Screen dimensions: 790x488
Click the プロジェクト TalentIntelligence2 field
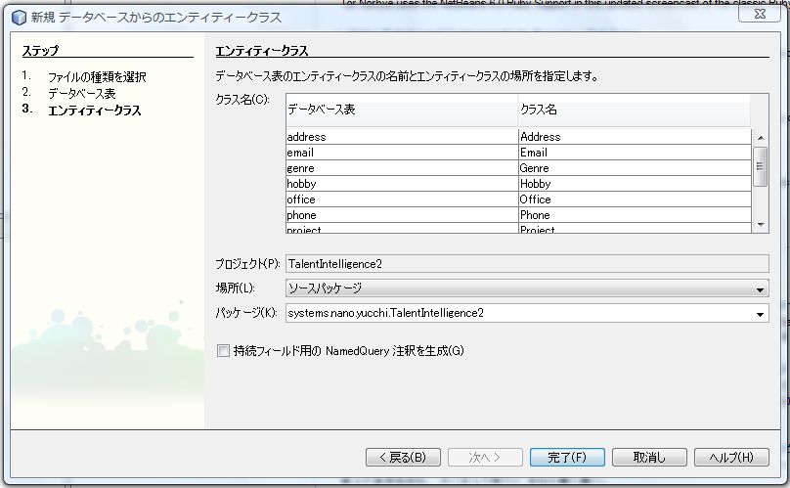tap(526, 264)
